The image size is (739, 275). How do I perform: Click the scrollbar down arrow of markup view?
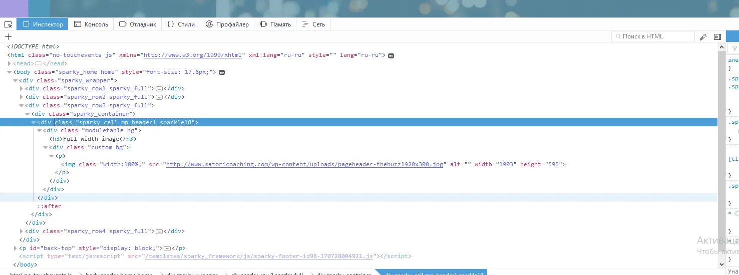pyautogui.click(x=721, y=265)
